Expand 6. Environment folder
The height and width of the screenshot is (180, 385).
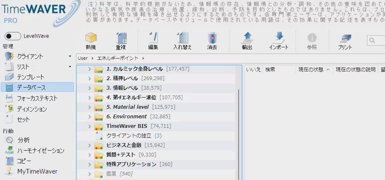point(90,117)
